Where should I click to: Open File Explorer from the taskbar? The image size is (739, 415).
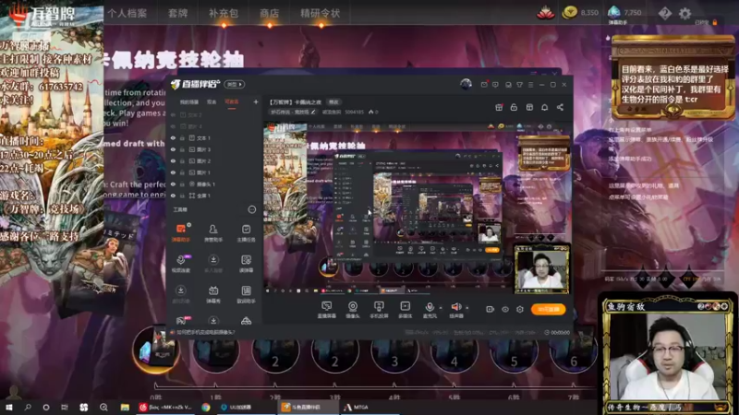tap(125, 407)
